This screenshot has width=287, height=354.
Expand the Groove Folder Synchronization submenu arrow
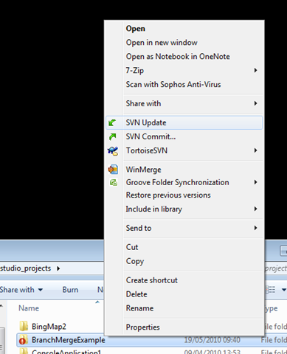click(256, 182)
